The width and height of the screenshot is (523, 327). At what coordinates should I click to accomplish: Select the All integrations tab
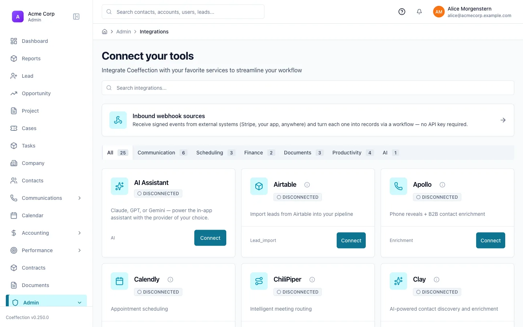[x=118, y=153]
